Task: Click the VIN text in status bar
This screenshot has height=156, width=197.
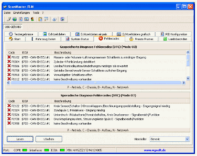Action: (x=84, y=150)
